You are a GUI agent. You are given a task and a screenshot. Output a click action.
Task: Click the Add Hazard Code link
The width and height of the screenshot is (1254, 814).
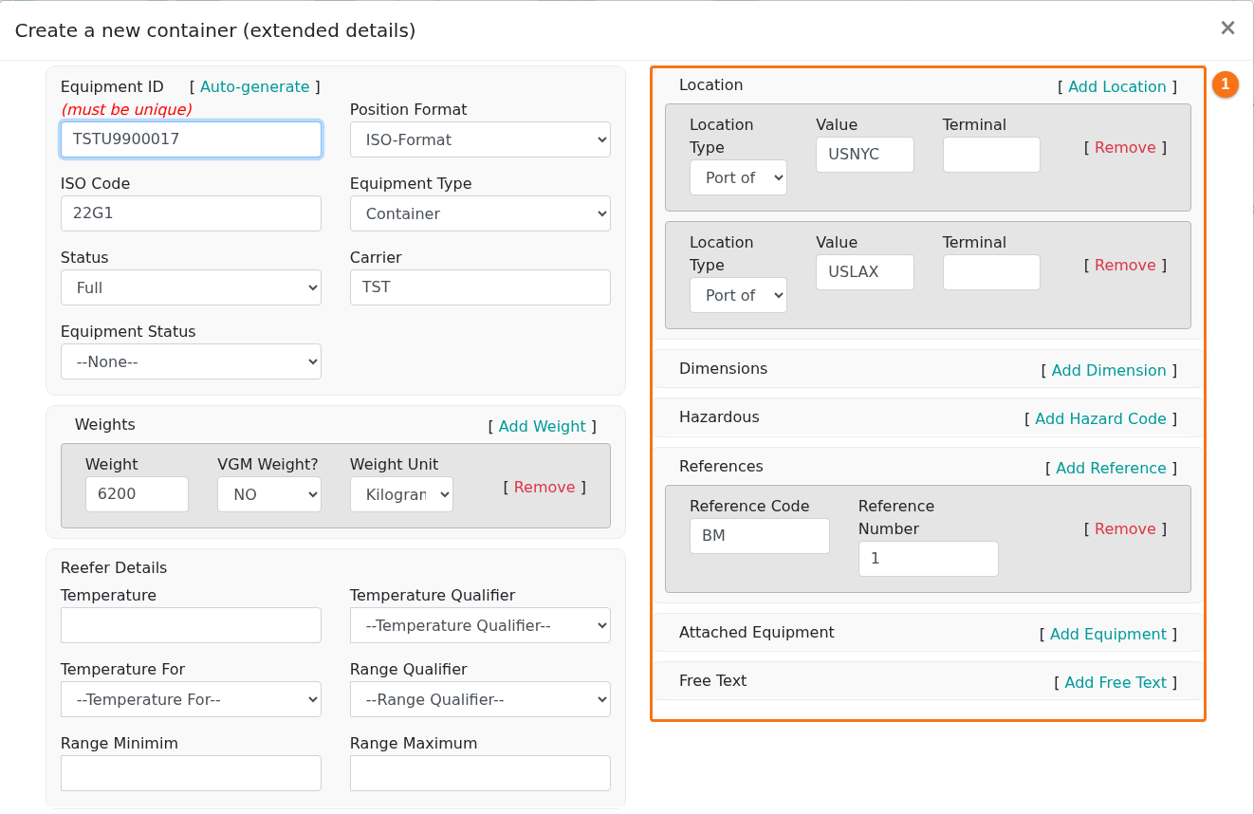click(x=1100, y=418)
